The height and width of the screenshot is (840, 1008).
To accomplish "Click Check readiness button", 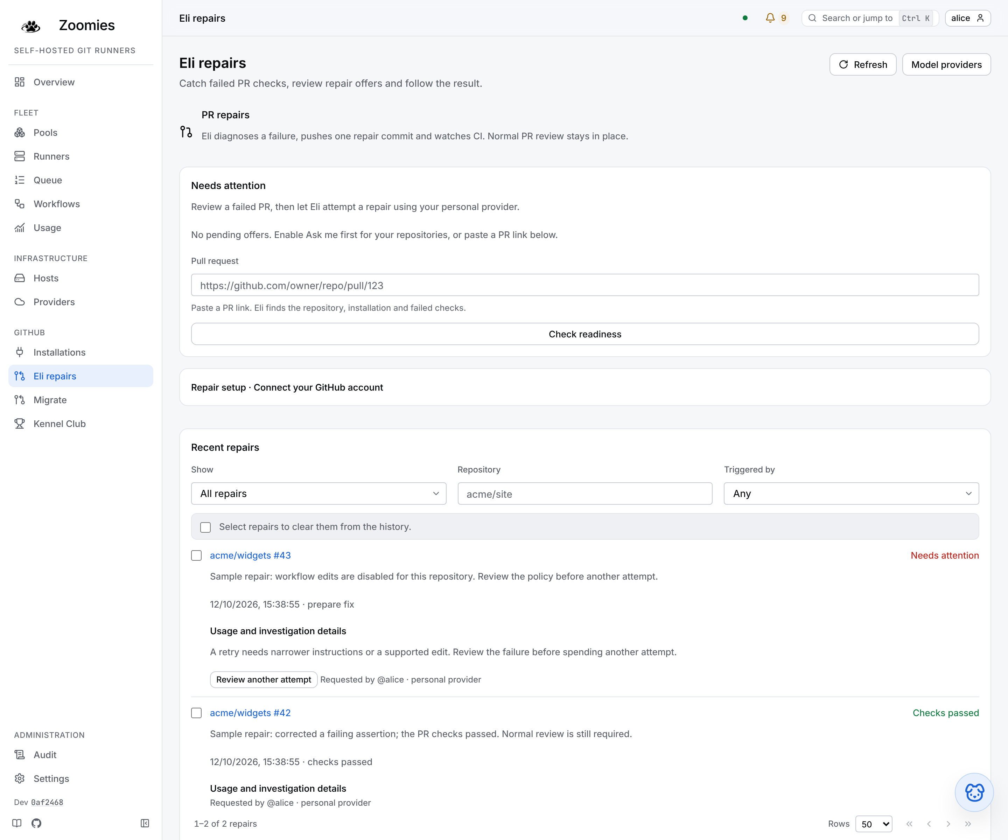I will click(x=584, y=334).
